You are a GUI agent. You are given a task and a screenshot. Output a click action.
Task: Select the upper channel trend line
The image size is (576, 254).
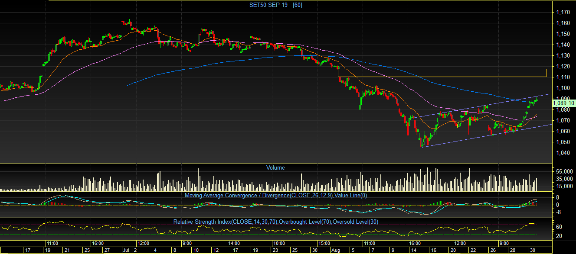(481, 106)
